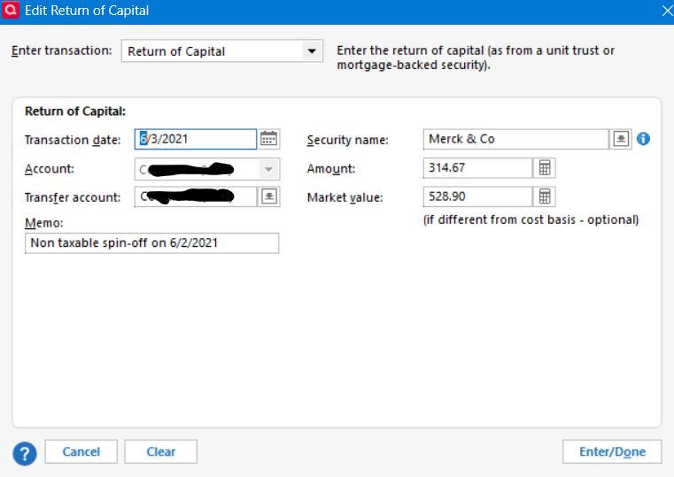The height and width of the screenshot is (477, 674).
Task: Click the 'Market value:' label
Action: click(x=345, y=197)
